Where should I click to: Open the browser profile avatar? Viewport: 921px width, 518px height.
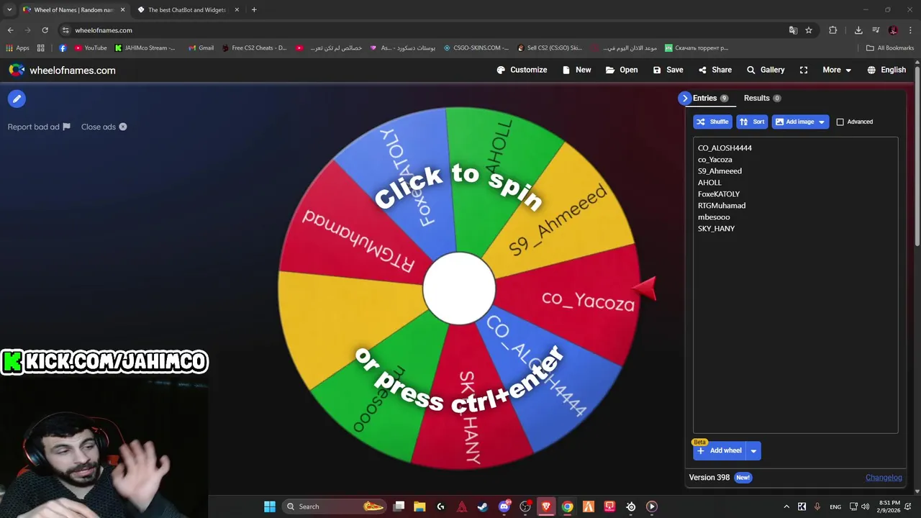(x=893, y=30)
